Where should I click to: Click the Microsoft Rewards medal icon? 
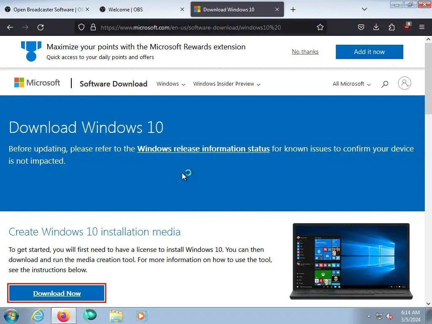pos(31,51)
